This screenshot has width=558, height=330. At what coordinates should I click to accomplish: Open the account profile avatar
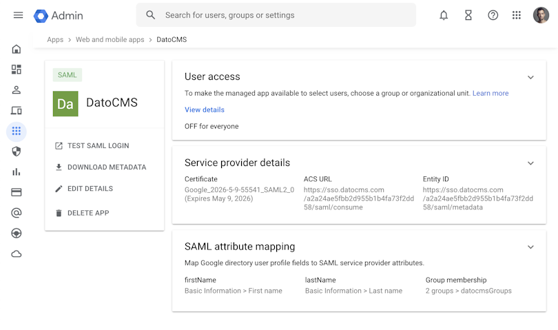point(541,15)
